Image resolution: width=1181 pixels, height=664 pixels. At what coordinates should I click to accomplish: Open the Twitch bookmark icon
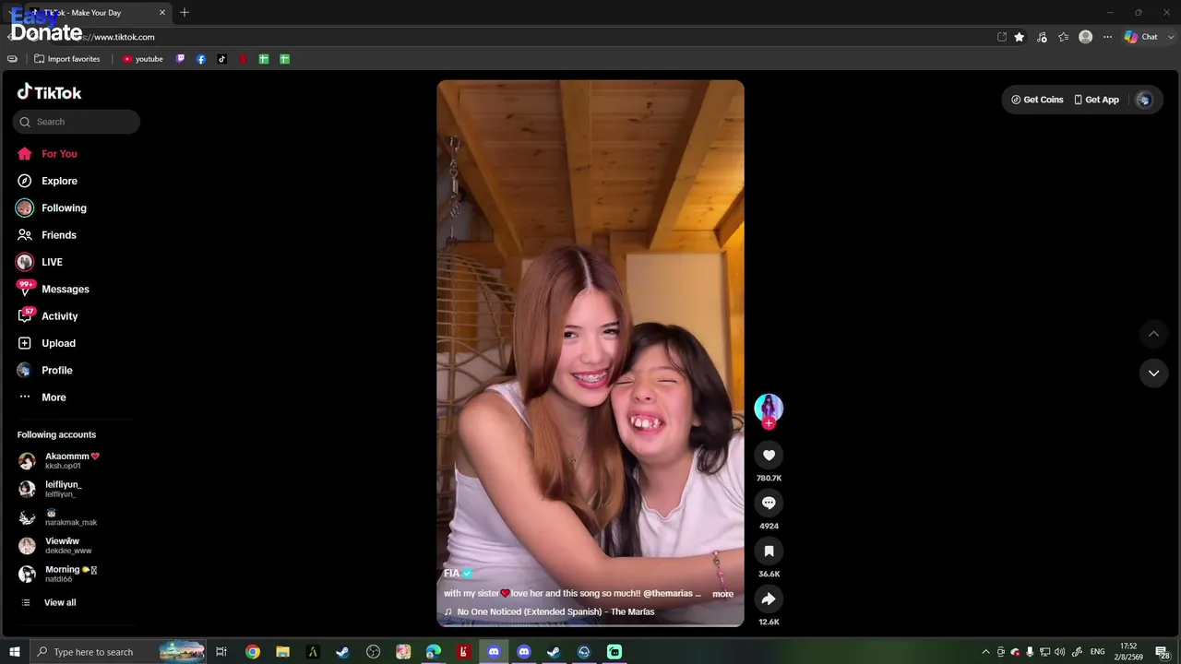[x=180, y=59]
